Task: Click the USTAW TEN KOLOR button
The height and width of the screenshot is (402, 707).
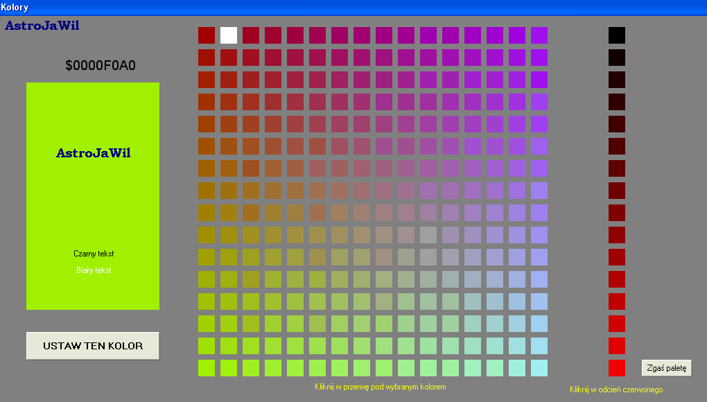Action: (93, 346)
